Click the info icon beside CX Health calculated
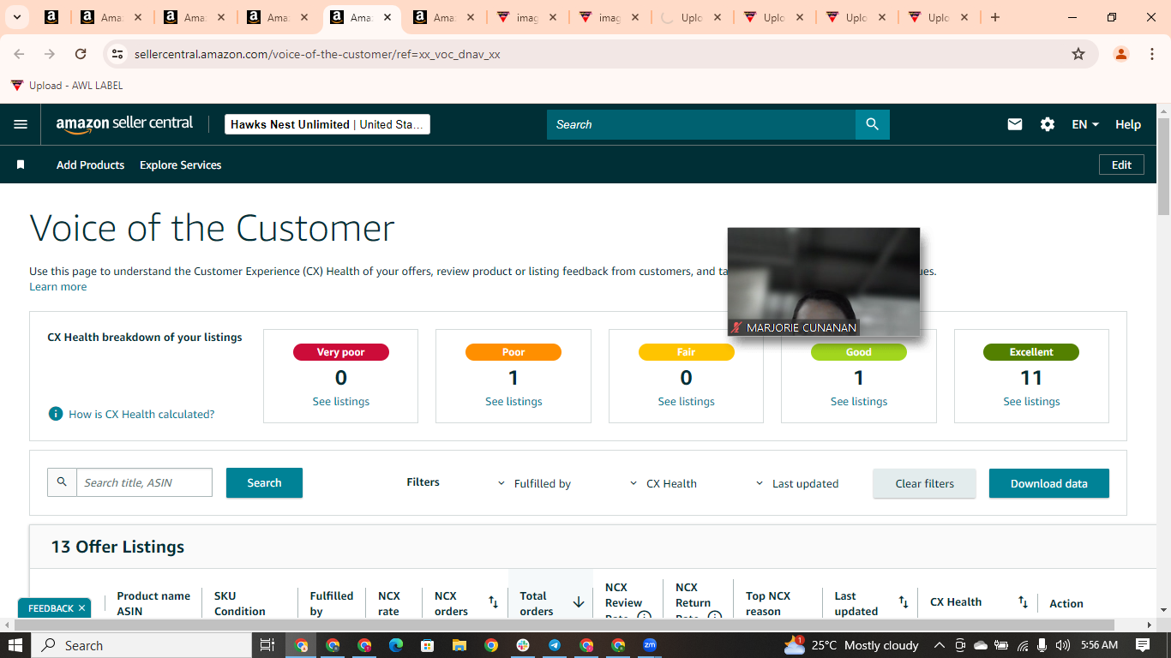The height and width of the screenshot is (658, 1171). (x=56, y=414)
